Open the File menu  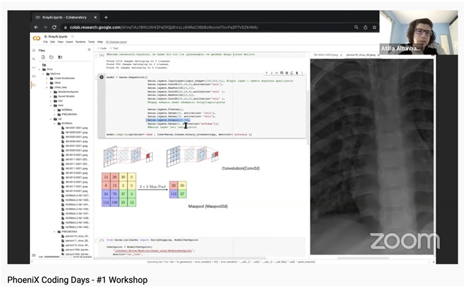(45, 42)
